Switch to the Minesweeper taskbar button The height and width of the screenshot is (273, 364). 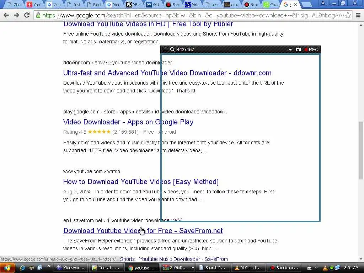(71, 268)
